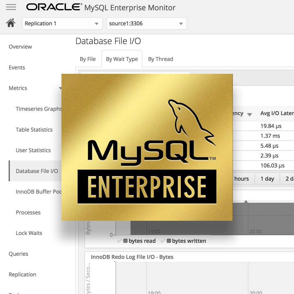The height and width of the screenshot is (294, 294).
Task: Open the hamburger navigation menu
Action: pyautogui.click(x=11, y=7)
